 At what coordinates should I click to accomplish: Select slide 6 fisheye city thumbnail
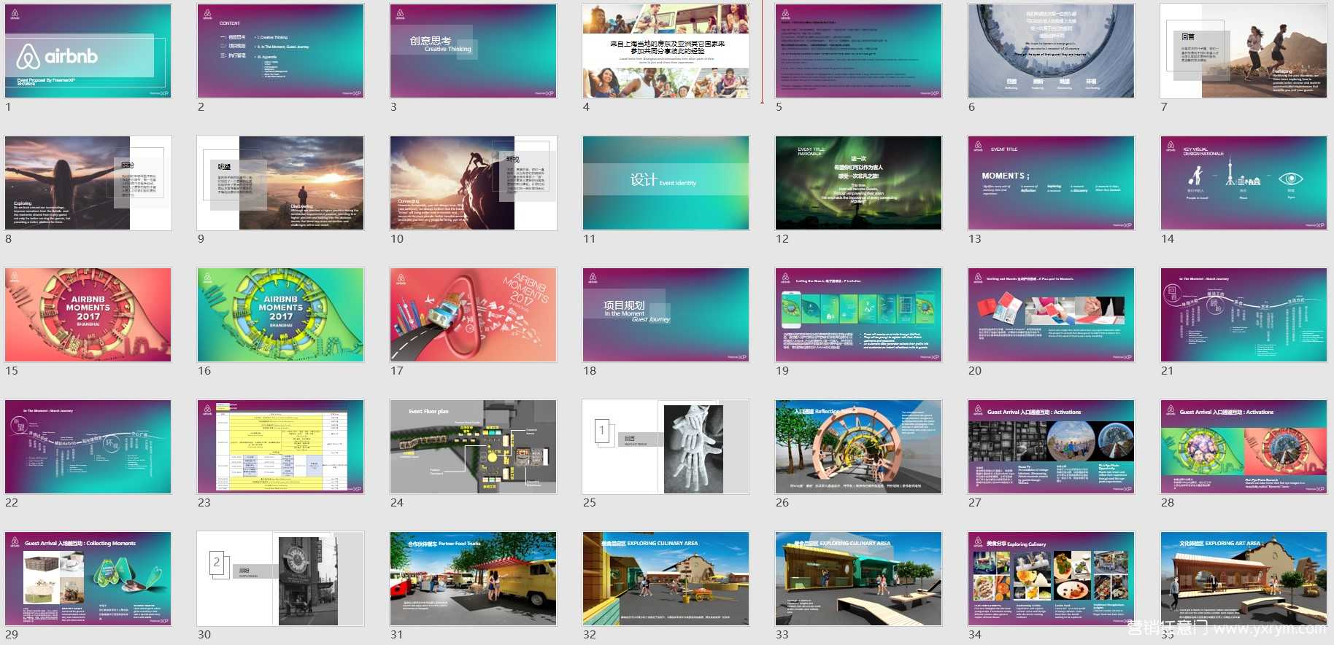1052,51
